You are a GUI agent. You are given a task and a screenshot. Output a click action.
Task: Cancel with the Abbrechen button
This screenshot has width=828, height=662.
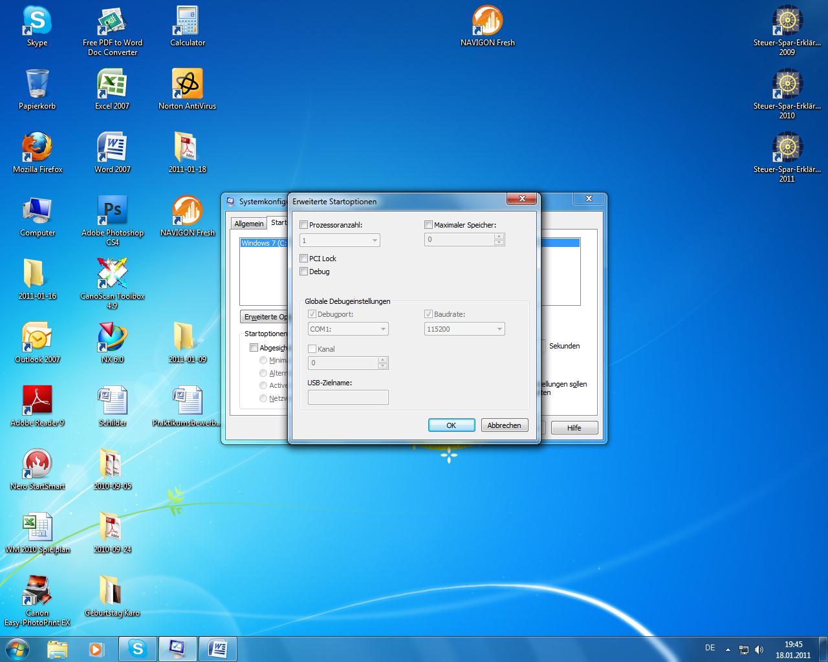505,425
